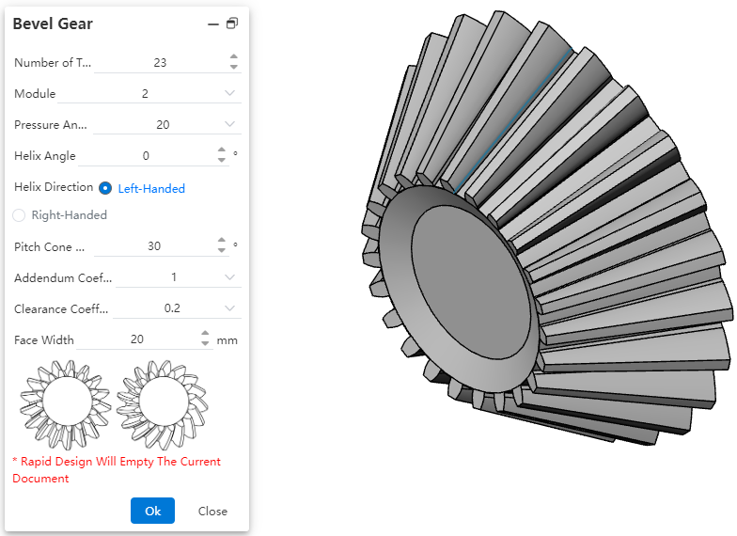Decrease the Face Width value

(205, 344)
